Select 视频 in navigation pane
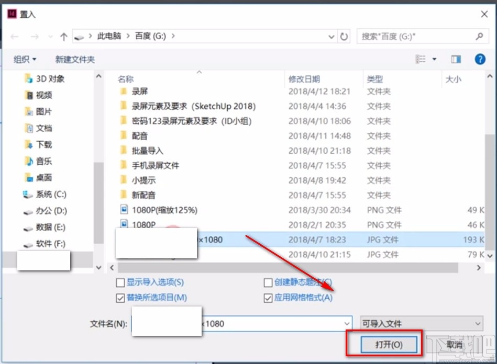Screen dimensions: 497x364 (x=38, y=95)
